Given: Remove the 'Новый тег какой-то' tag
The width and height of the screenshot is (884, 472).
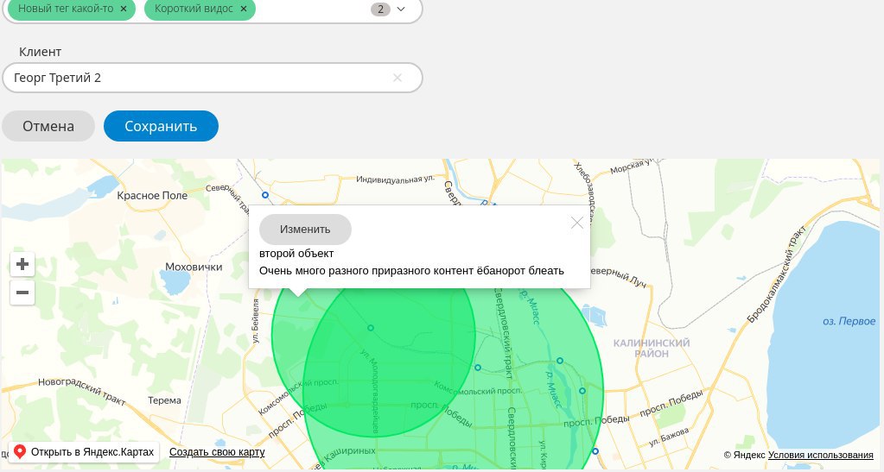Looking at the screenshot, I should [124, 9].
